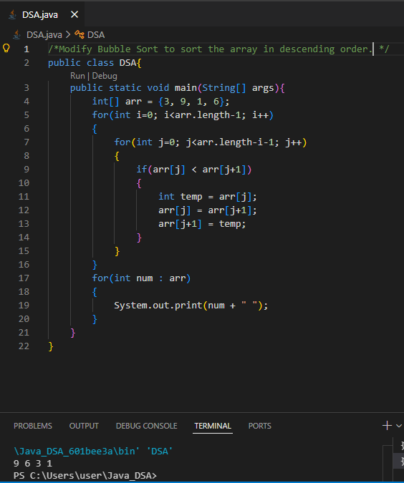This screenshot has height=483, width=404.
Task: Click the 'System.out.print' statement on line 19
Action: pyautogui.click(x=191, y=306)
